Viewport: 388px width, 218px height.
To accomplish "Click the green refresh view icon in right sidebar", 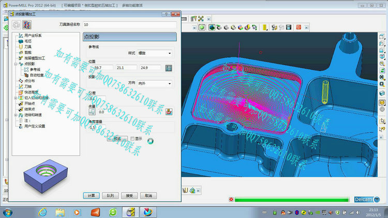I will (x=382, y=70).
